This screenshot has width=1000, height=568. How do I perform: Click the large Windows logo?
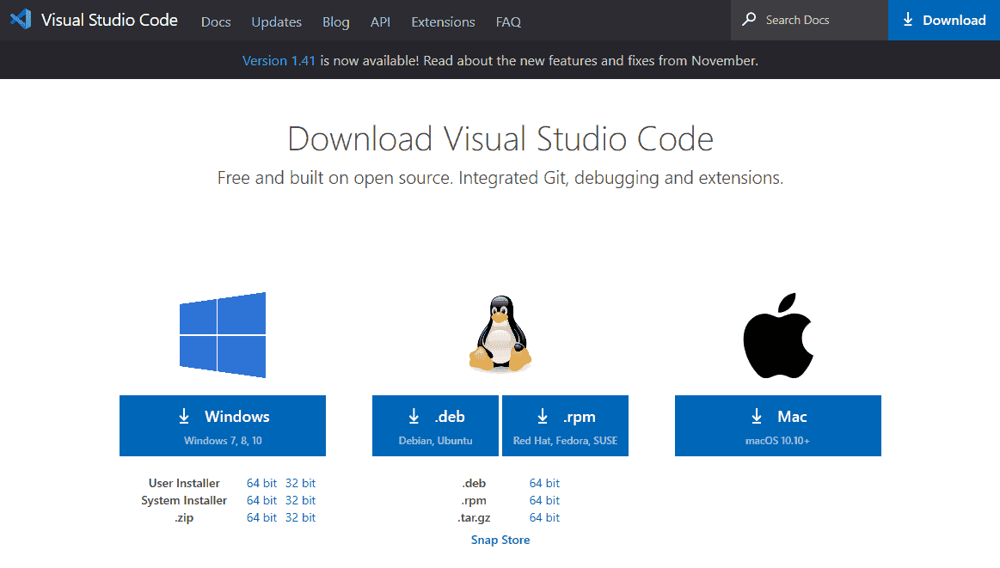click(223, 335)
